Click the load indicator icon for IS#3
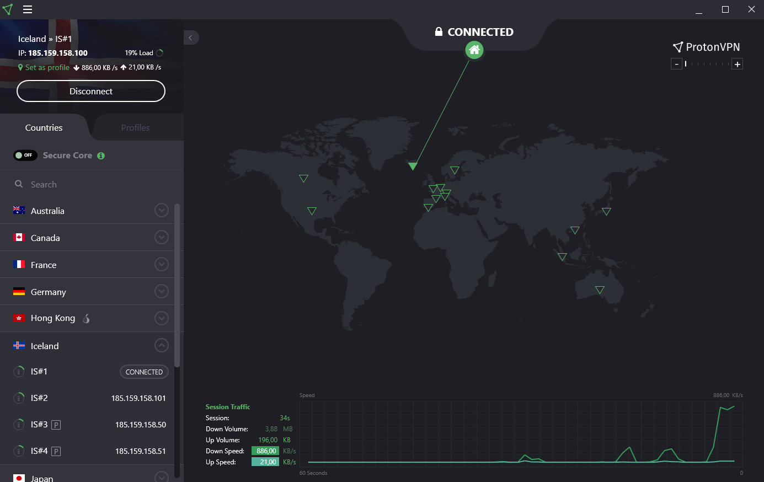This screenshot has height=482, width=764. [x=19, y=425]
